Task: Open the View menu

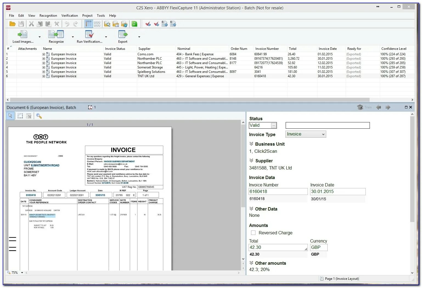Action: pyautogui.click(x=32, y=16)
